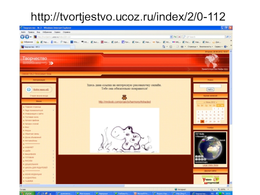
Task: Click the search magnifier button beside QIP Search
Action: point(227,37)
